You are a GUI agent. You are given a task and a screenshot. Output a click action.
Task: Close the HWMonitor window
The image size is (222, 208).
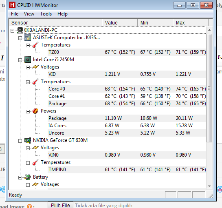coord(206,5)
